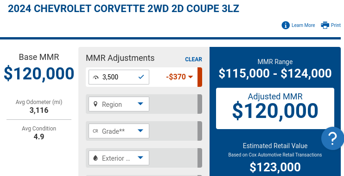This screenshot has width=344, height=176.
Task: Click the Exterior color droplet icon
Action: tap(96, 158)
